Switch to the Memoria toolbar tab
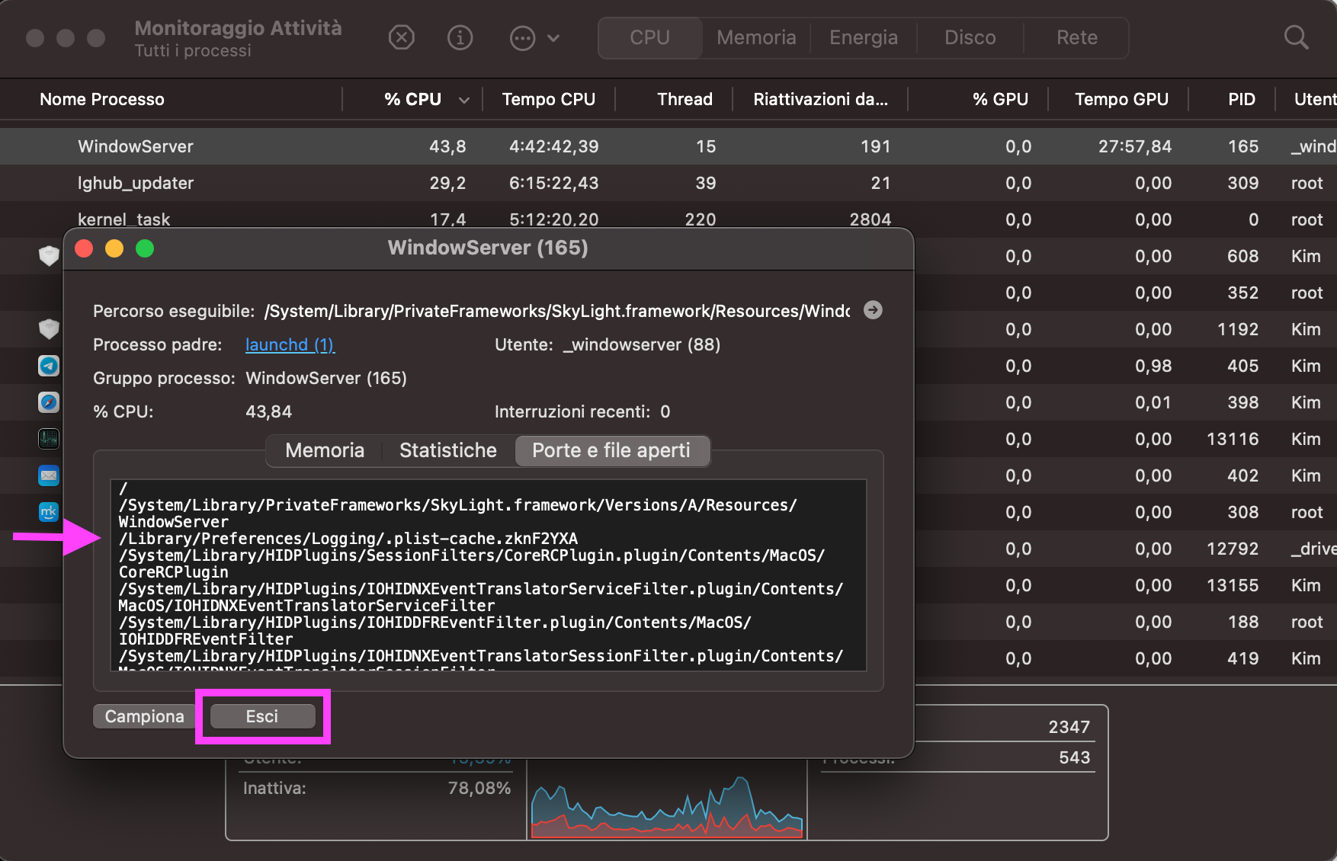Screen dimensions: 1337x861 (755, 37)
